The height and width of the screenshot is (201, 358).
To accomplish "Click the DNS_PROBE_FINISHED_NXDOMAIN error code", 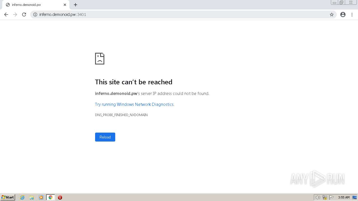I will pos(121,115).
